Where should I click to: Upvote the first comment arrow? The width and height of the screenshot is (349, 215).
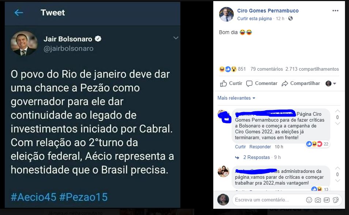tap(337, 111)
